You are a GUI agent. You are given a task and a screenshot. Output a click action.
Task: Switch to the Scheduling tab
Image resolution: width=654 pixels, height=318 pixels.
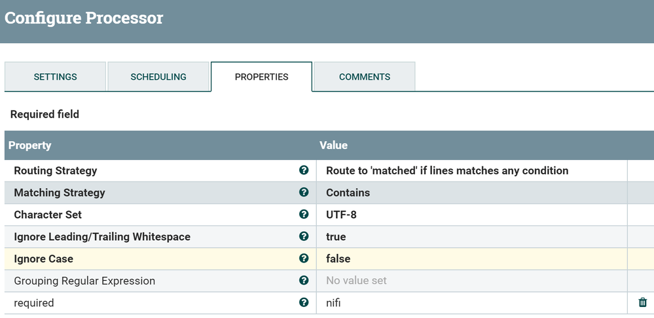pyautogui.click(x=158, y=77)
